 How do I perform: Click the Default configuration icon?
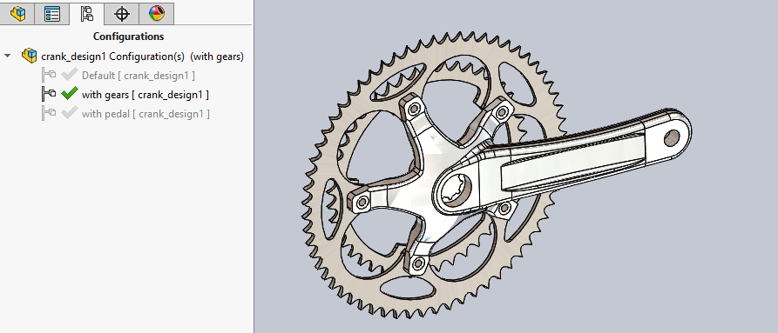(49, 76)
